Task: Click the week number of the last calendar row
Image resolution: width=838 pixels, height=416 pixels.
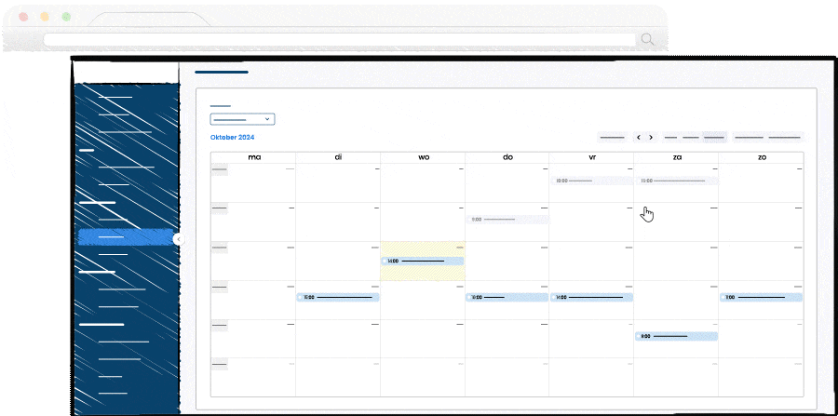Action: [x=220, y=365]
